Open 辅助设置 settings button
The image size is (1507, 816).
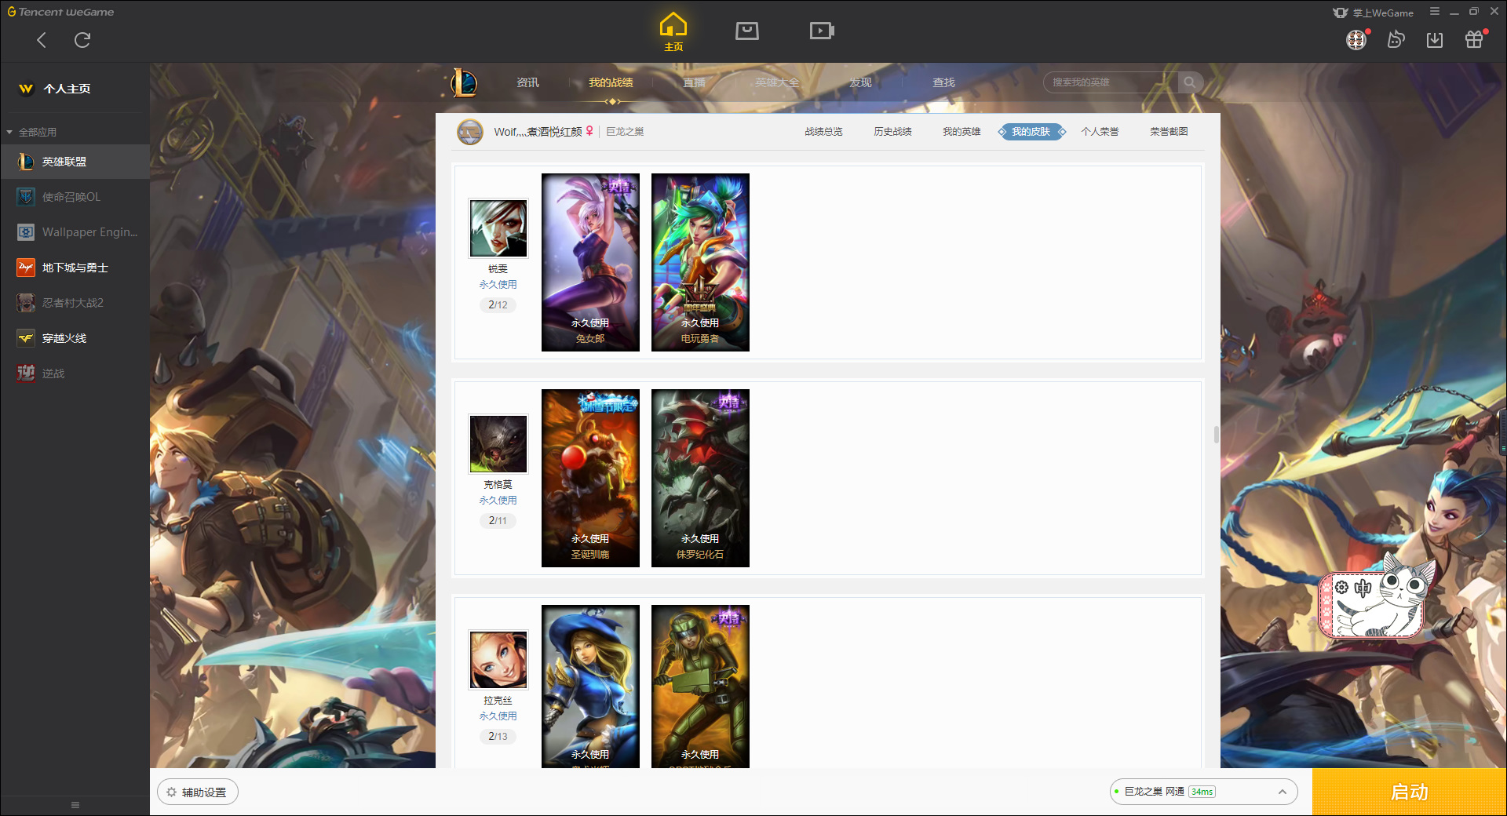click(x=198, y=792)
